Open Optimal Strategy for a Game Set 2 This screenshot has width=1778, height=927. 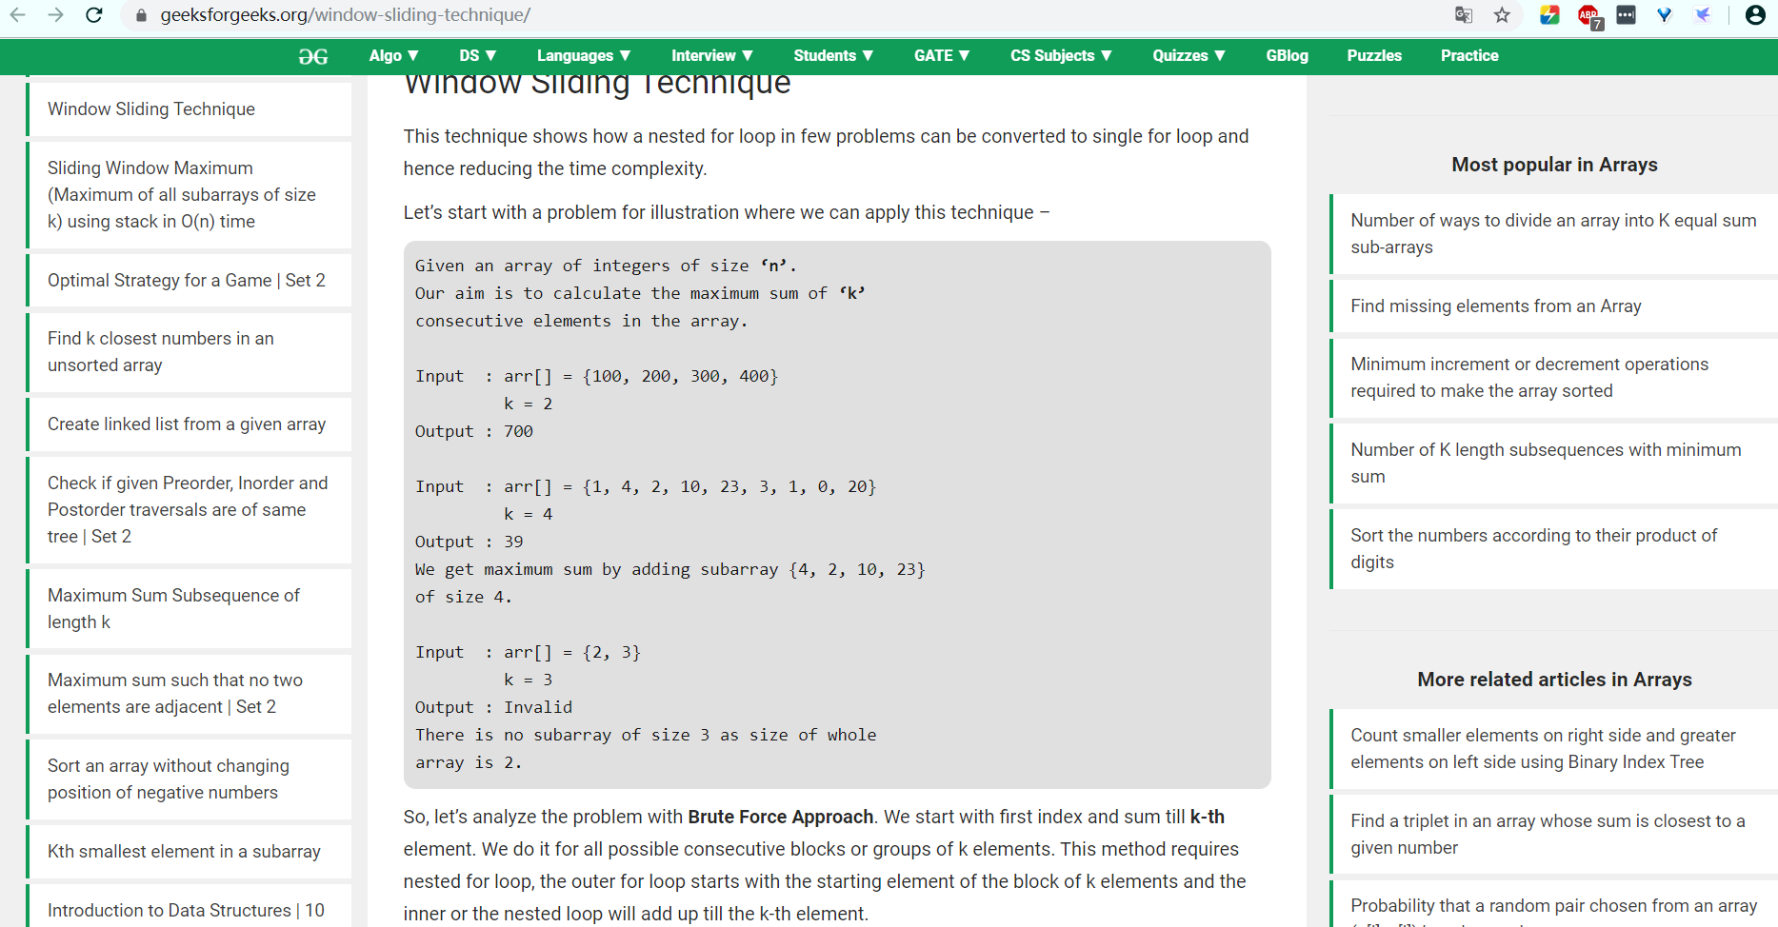point(187,281)
